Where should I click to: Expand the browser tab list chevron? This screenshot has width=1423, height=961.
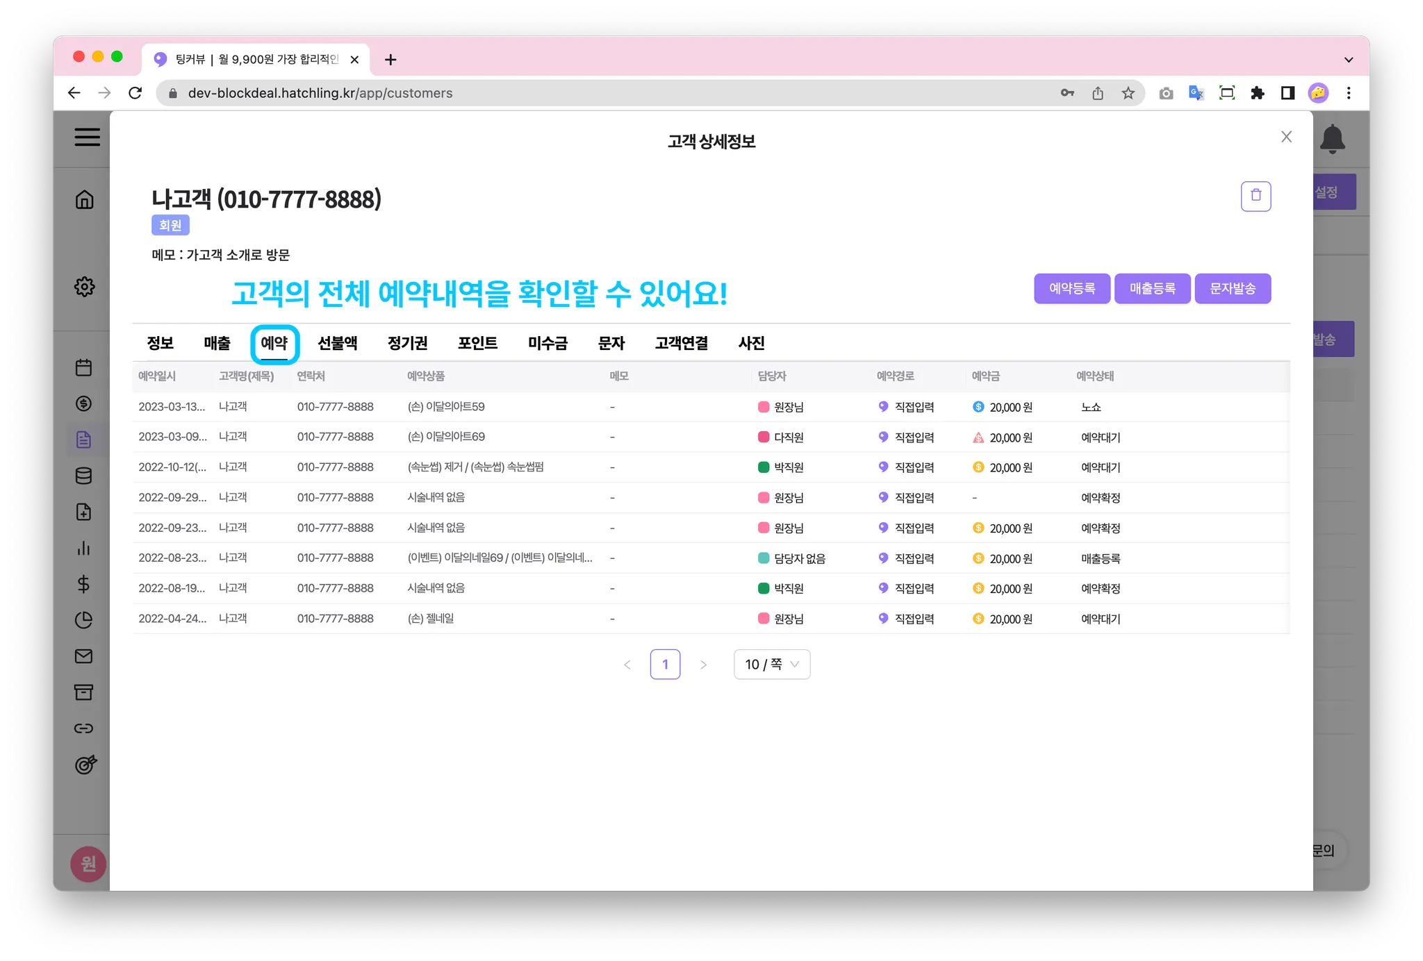click(x=1348, y=60)
